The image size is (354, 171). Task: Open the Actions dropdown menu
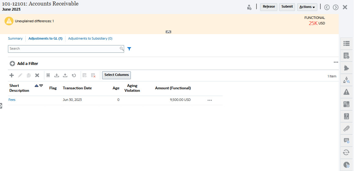click(x=307, y=7)
